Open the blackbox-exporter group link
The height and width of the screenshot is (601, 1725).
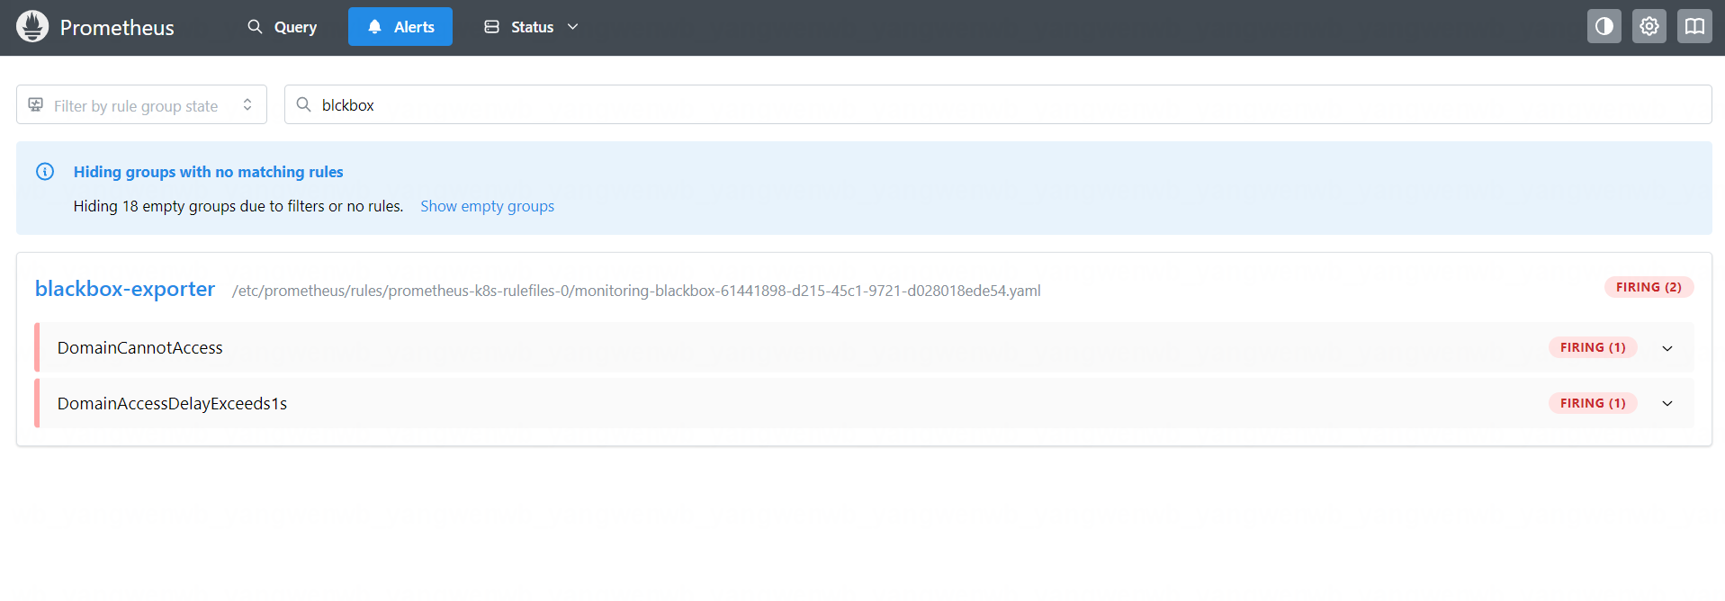coord(125,289)
